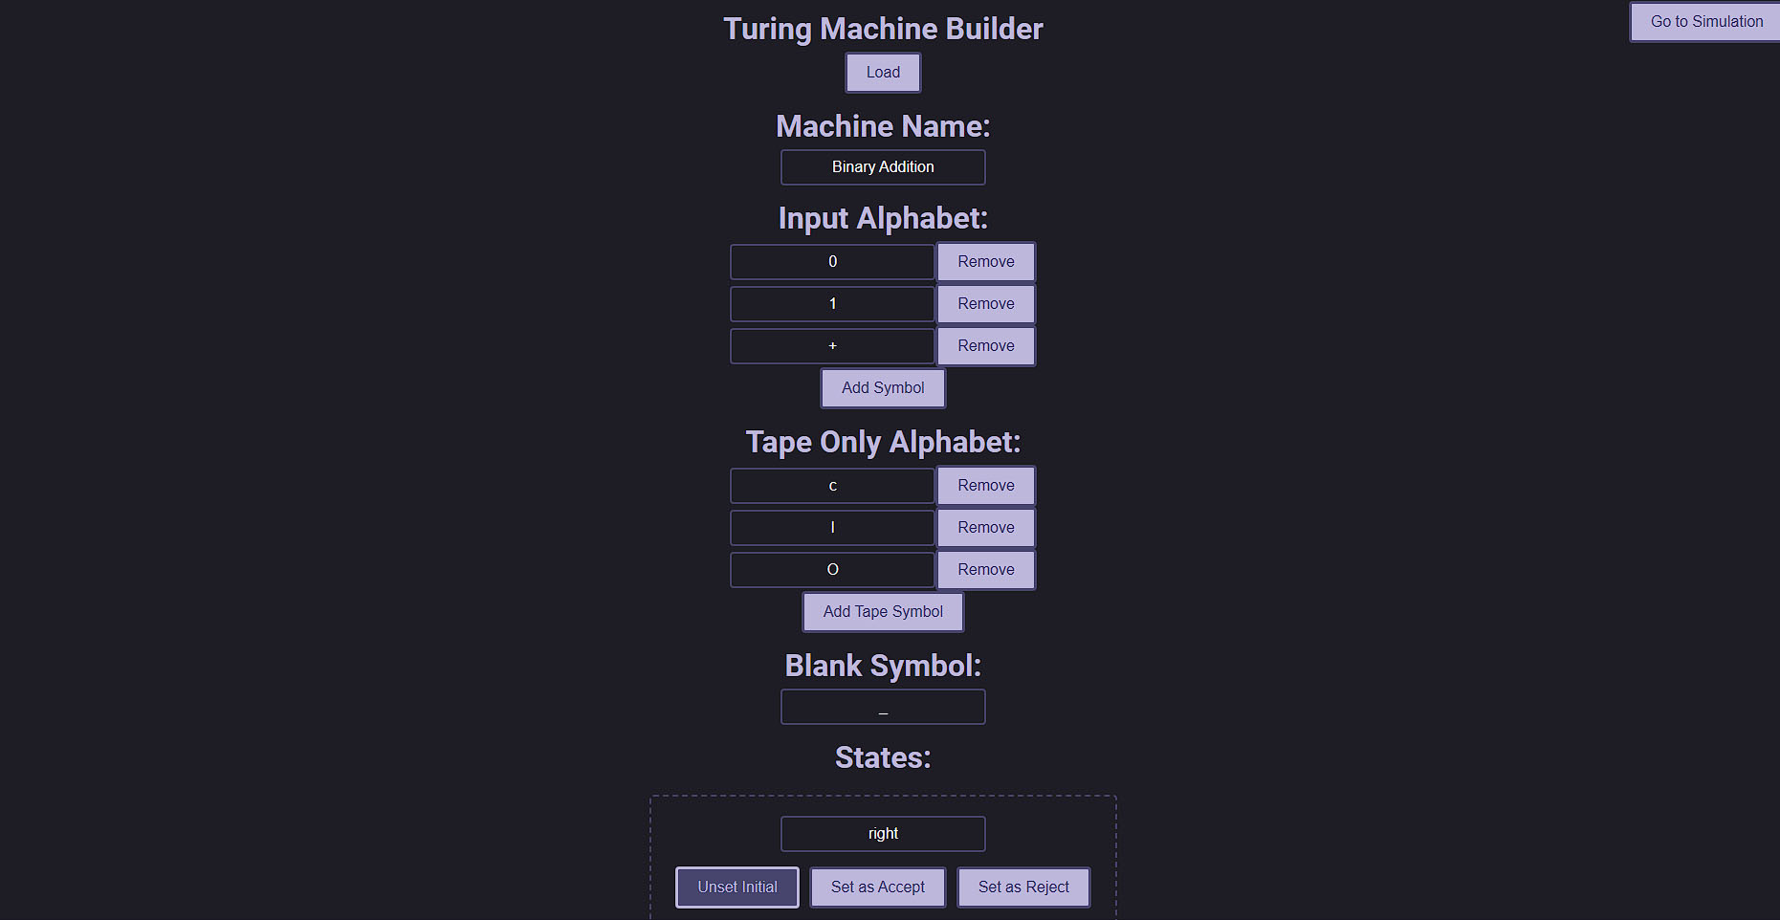Screen dimensions: 1780x920
Task: Edit the input symbol field containing 1
Action: click(832, 304)
